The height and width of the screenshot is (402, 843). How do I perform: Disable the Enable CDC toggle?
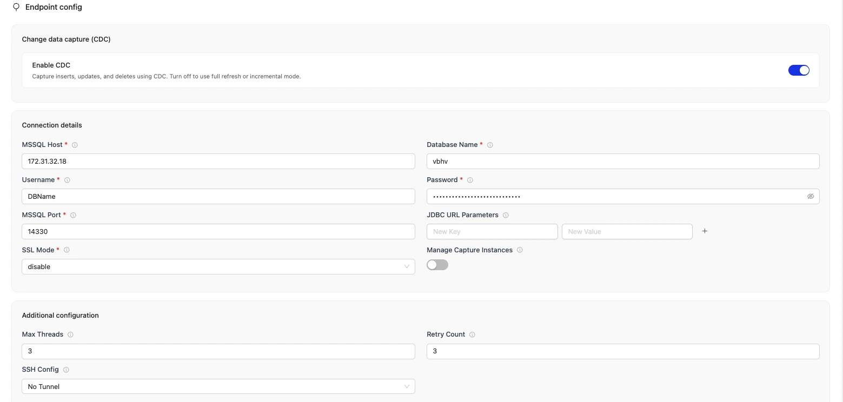coord(799,70)
